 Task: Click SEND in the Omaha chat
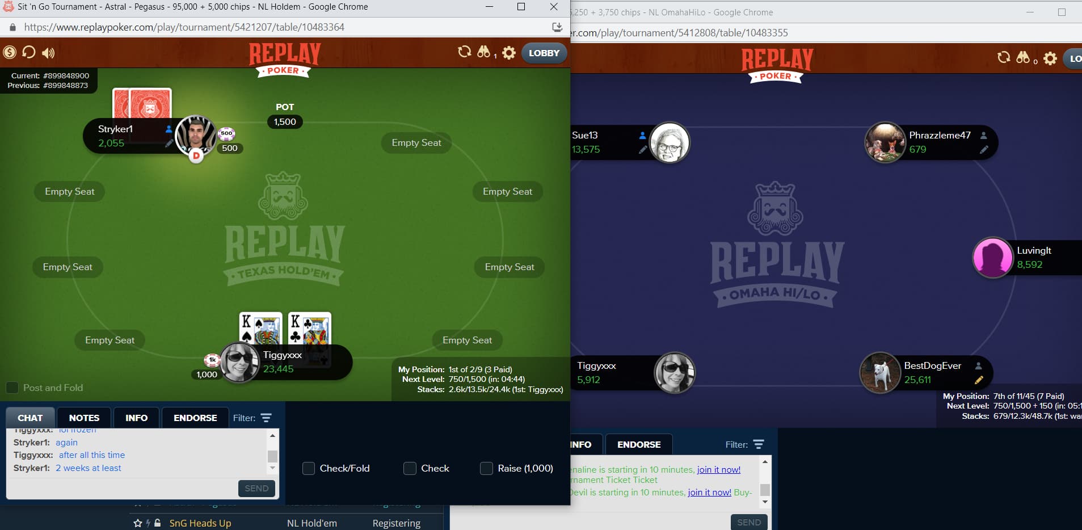(x=749, y=522)
